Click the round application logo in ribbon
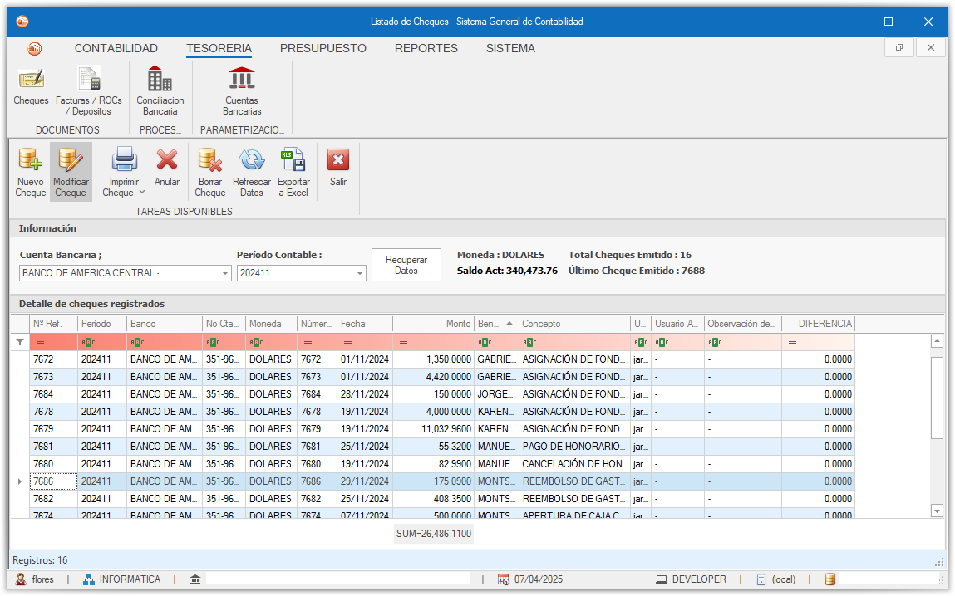The width and height of the screenshot is (955, 596). [35, 49]
